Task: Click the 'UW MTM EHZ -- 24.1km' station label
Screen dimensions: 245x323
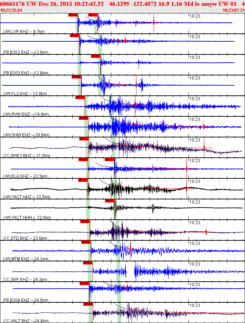Action: (26, 259)
